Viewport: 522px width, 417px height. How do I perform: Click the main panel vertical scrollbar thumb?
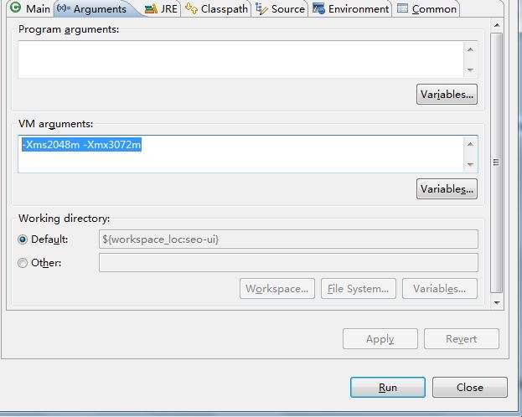497,162
